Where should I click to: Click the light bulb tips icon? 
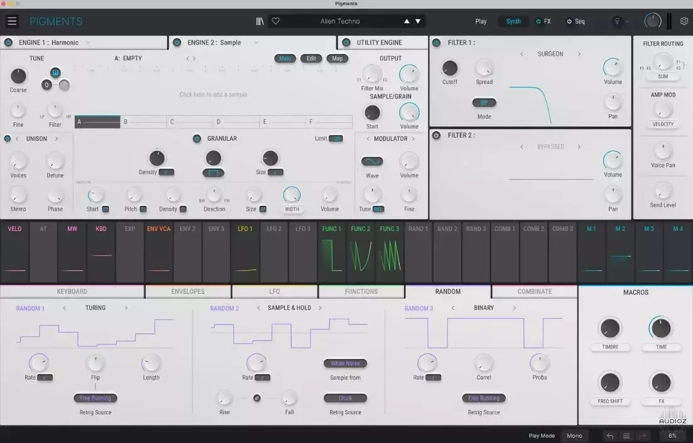[x=617, y=21]
